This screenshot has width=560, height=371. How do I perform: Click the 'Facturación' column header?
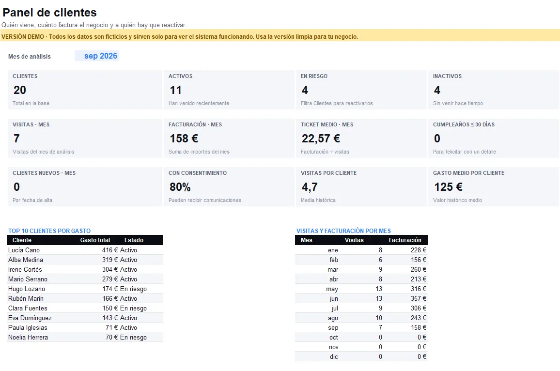[405, 240]
